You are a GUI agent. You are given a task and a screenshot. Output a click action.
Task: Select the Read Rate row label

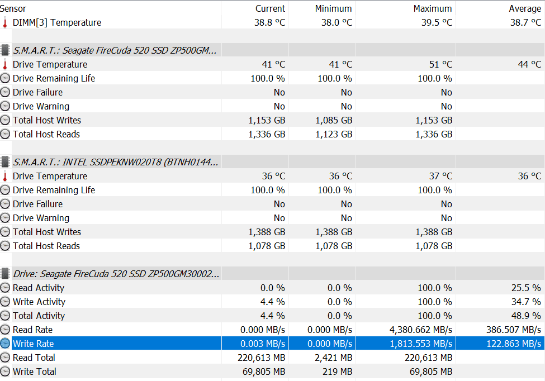32,329
